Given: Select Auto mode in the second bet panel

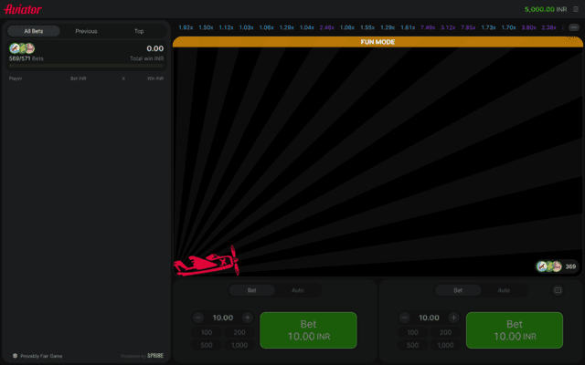Looking at the screenshot, I should pyautogui.click(x=504, y=290).
